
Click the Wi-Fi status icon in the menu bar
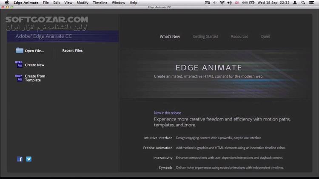tap(222, 3)
